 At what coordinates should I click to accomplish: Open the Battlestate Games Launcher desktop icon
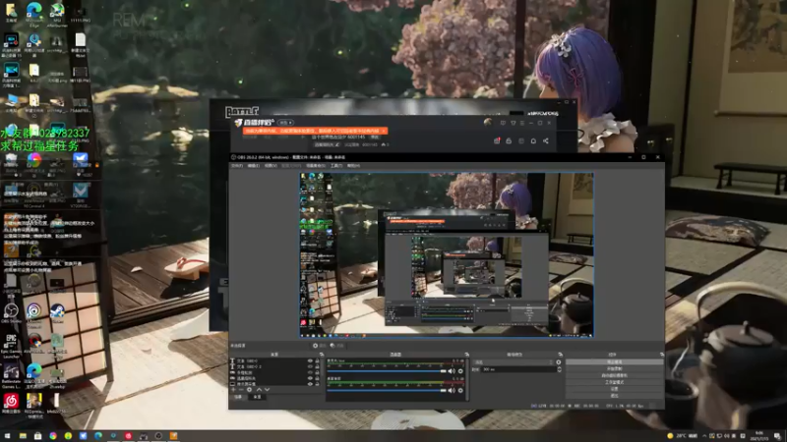(11, 377)
